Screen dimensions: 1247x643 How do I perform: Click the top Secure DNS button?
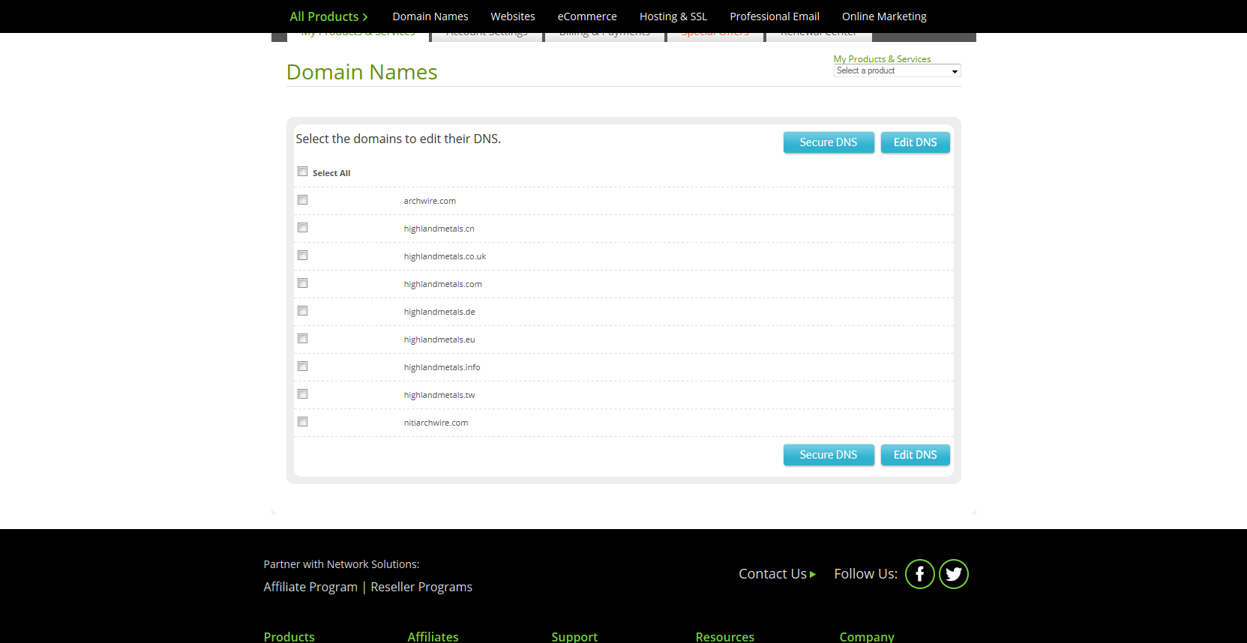829,142
